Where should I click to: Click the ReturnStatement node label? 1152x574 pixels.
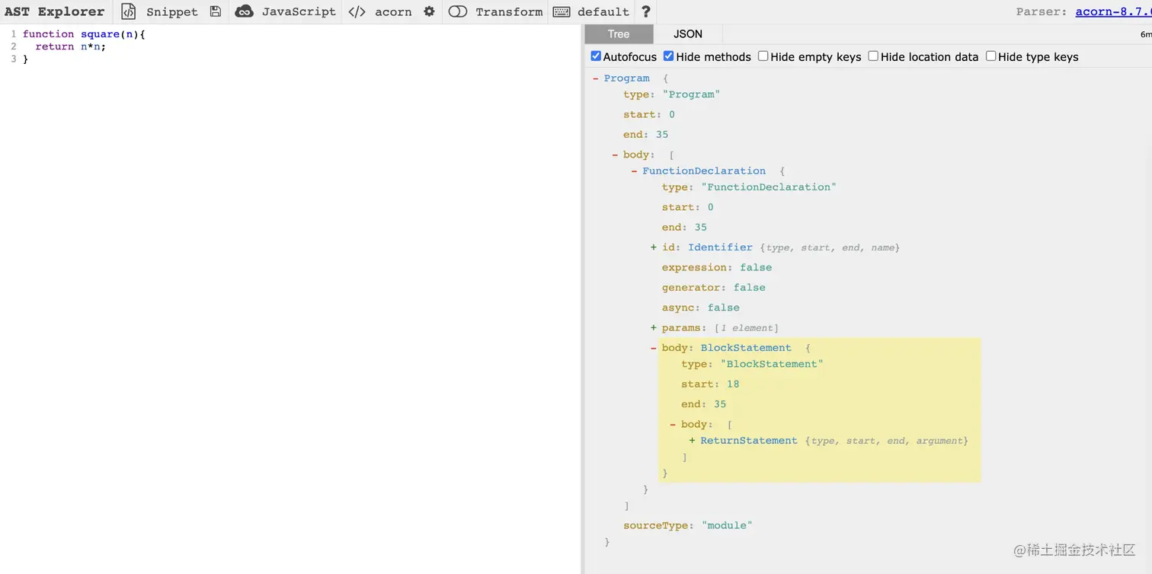click(749, 441)
